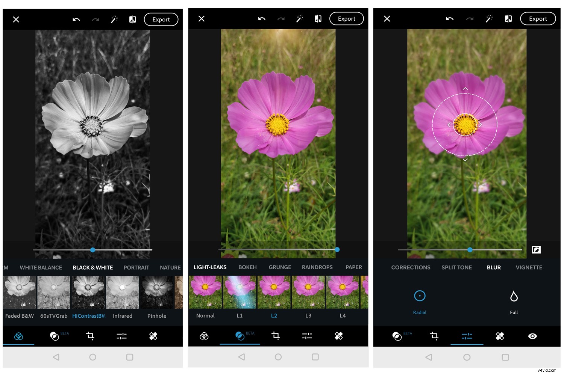Open the GRUNGE effects category
Image resolution: width=564 pixels, height=374 pixels.
(280, 267)
